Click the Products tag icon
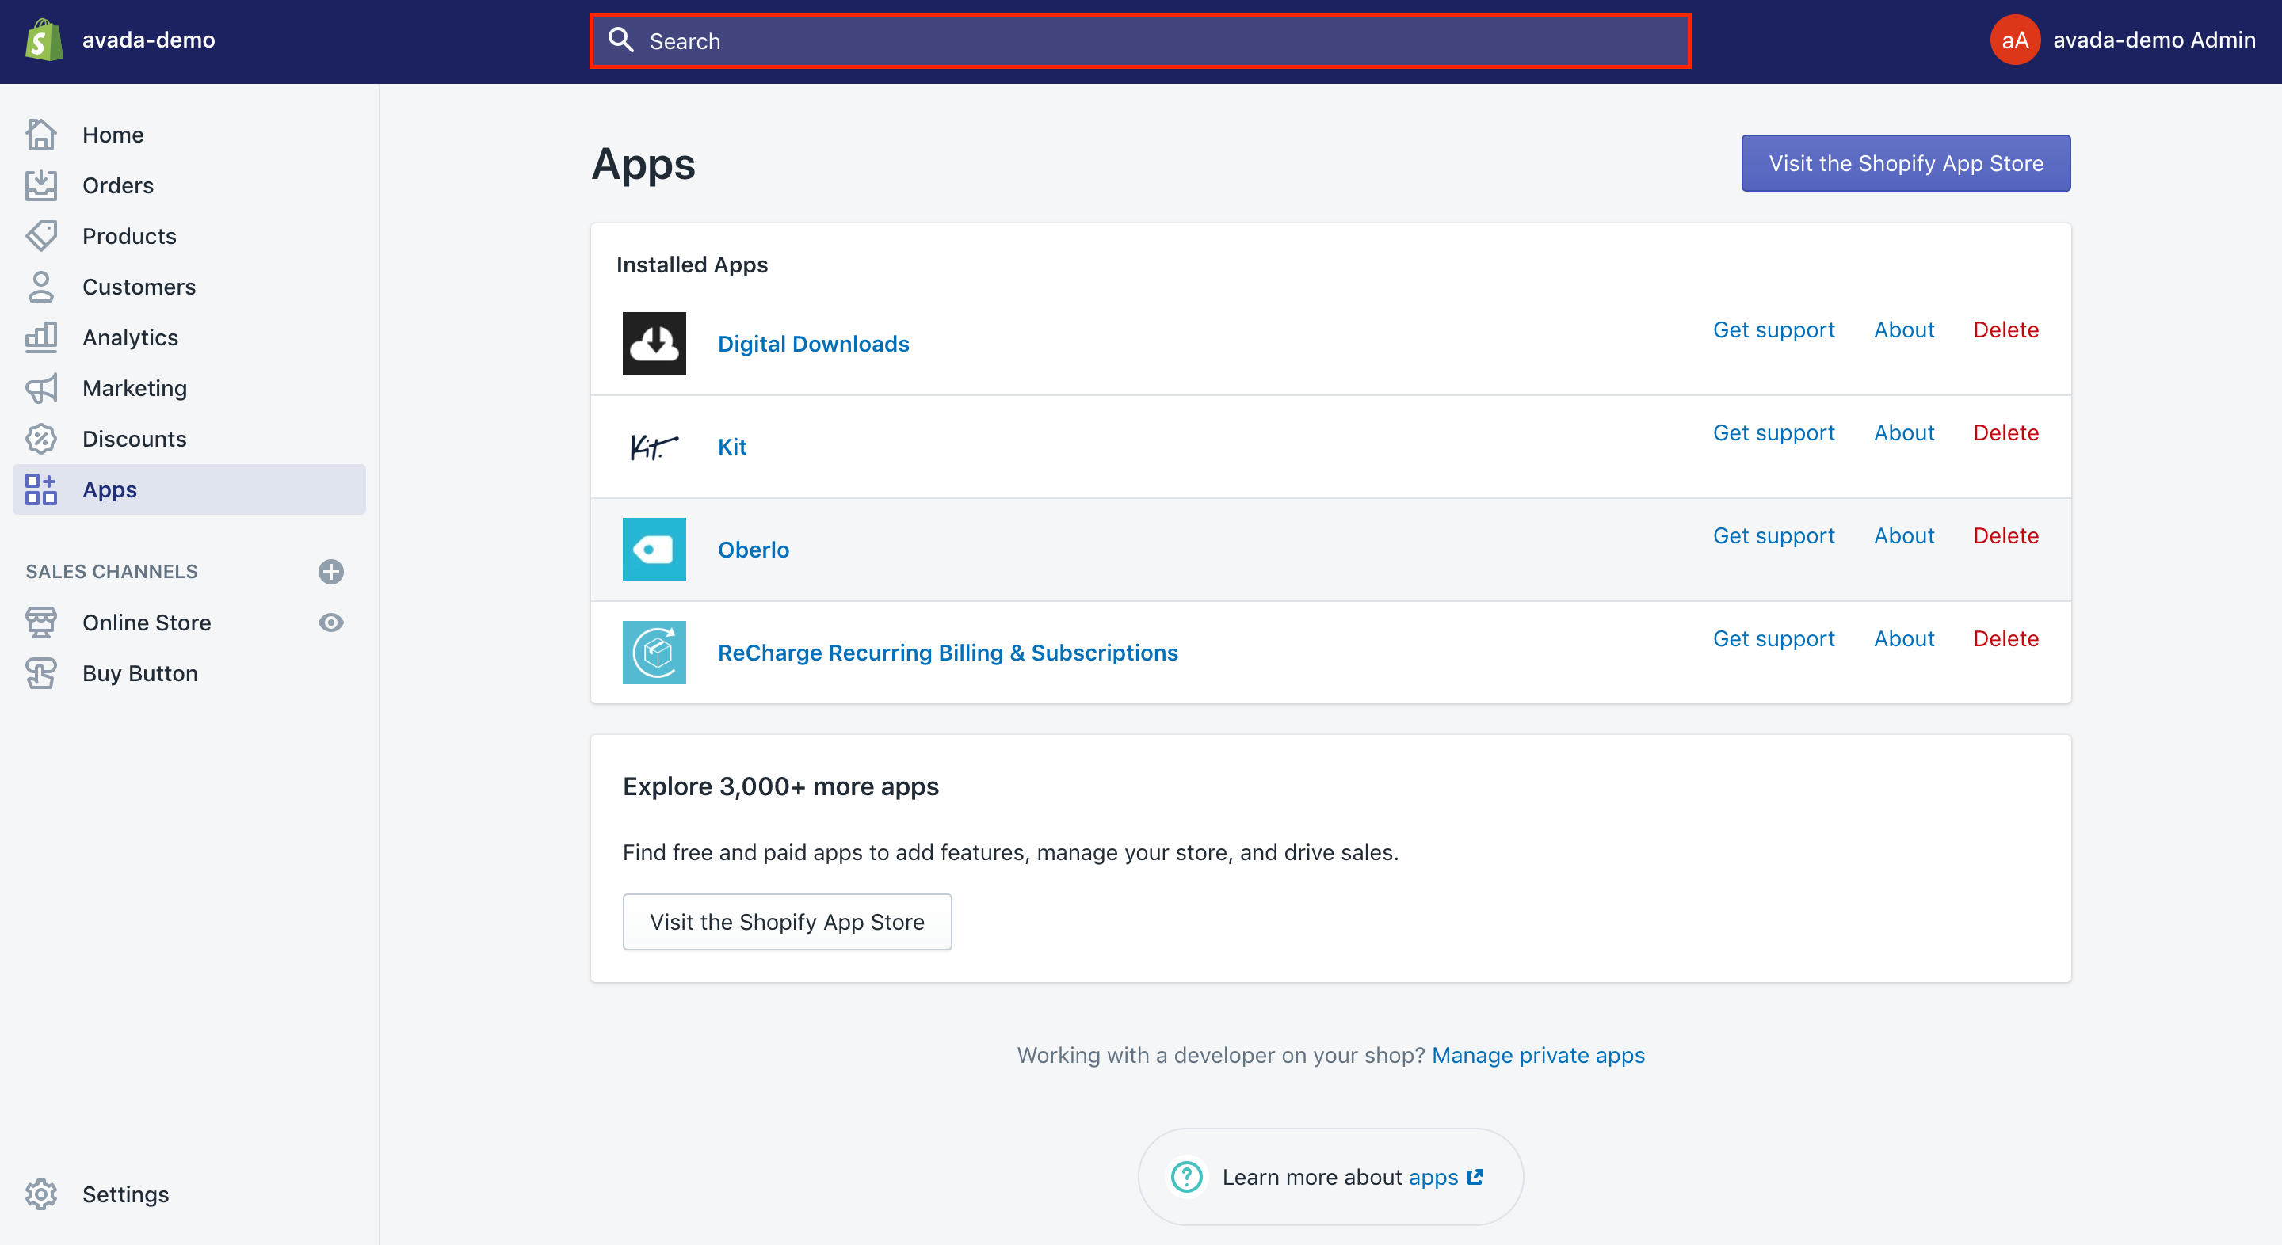2282x1245 pixels. tap(40, 235)
